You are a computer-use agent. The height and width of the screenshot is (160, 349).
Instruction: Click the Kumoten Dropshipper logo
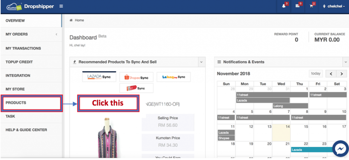(x=30, y=6)
